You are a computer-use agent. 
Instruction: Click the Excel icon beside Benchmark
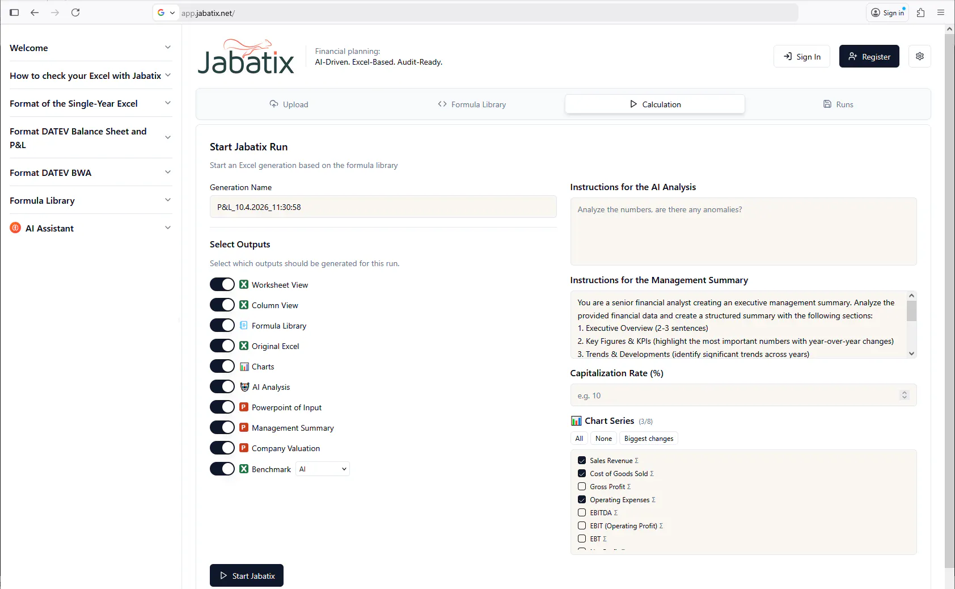coord(244,469)
